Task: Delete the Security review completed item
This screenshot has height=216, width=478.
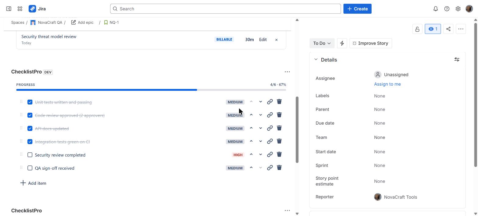Action: tap(279, 154)
